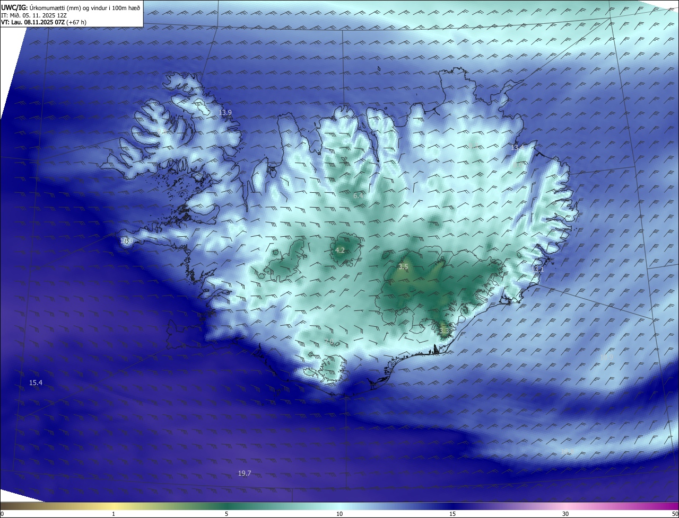The height and width of the screenshot is (518, 679).
Task: Click the 6.4 value on the map
Action: (x=358, y=196)
